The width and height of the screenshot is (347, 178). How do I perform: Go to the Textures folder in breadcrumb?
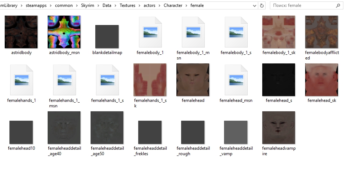coord(127,5)
